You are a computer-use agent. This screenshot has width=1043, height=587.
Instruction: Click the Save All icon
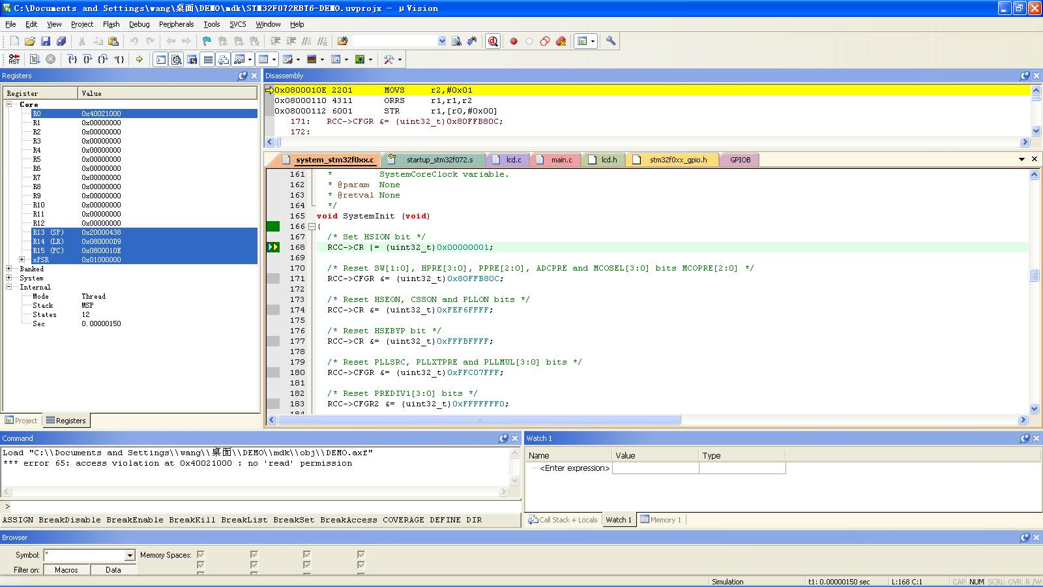[x=61, y=41]
